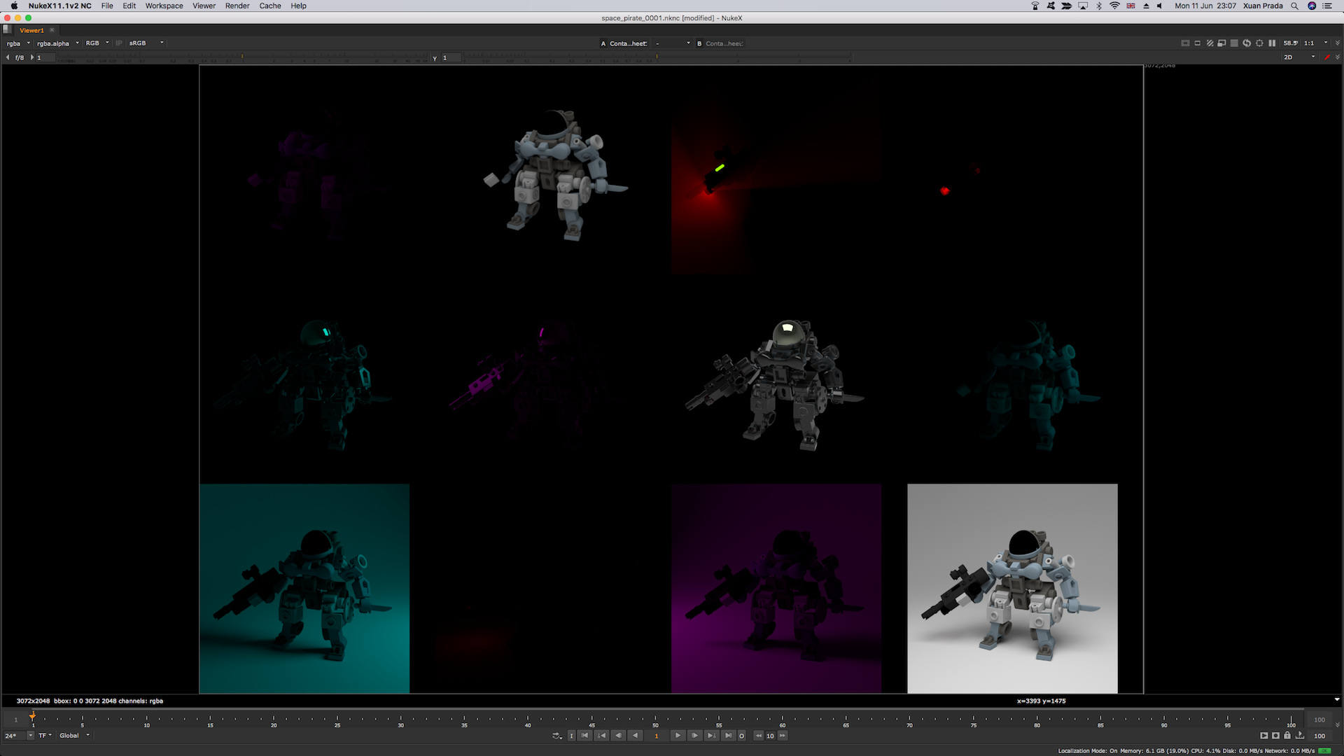Step back one frame
The height and width of the screenshot is (756, 1344).
click(x=618, y=736)
